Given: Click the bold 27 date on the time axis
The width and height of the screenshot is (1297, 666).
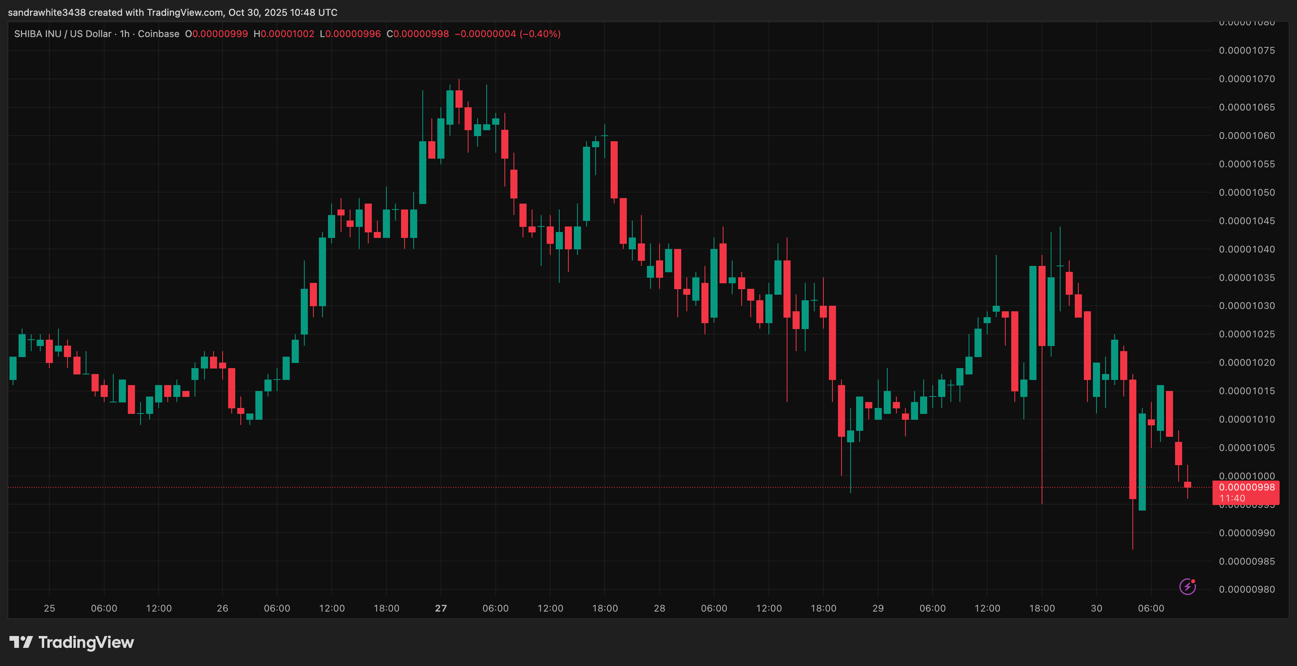Looking at the screenshot, I should click(x=441, y=608).
